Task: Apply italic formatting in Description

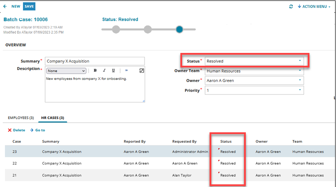Action: (104, 71)
